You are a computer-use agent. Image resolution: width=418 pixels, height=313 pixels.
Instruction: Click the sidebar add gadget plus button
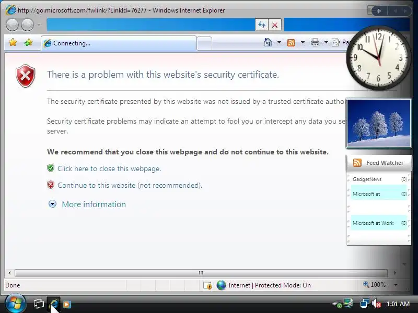pyautogui.click(x=378, y=11)
